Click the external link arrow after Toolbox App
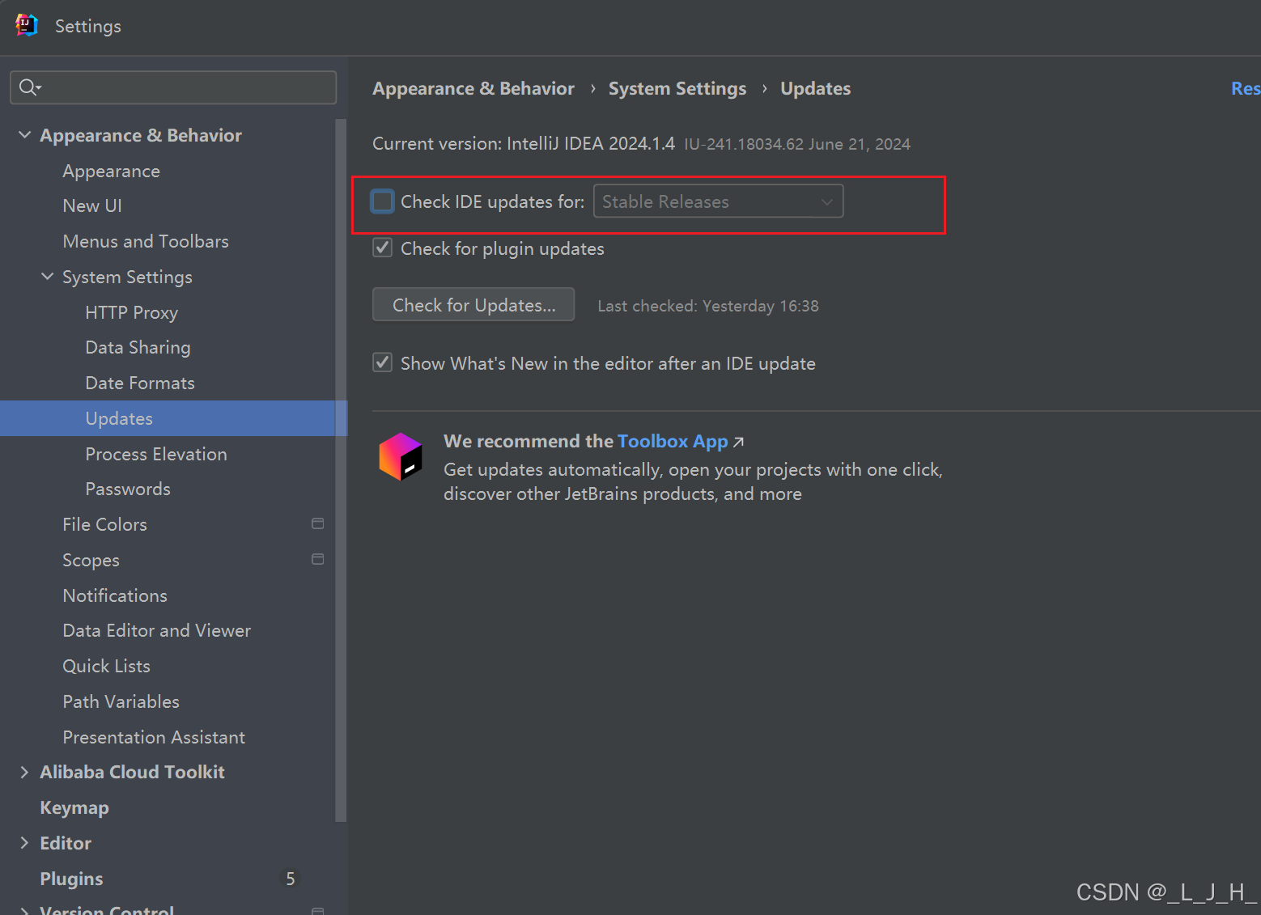 pyautogui.click(x=738, y=442)
